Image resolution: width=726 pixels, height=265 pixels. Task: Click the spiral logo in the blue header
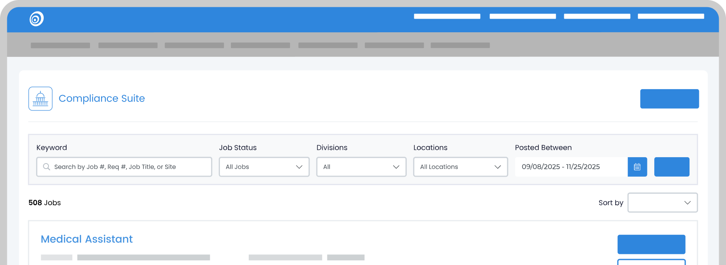coord(37,19)
